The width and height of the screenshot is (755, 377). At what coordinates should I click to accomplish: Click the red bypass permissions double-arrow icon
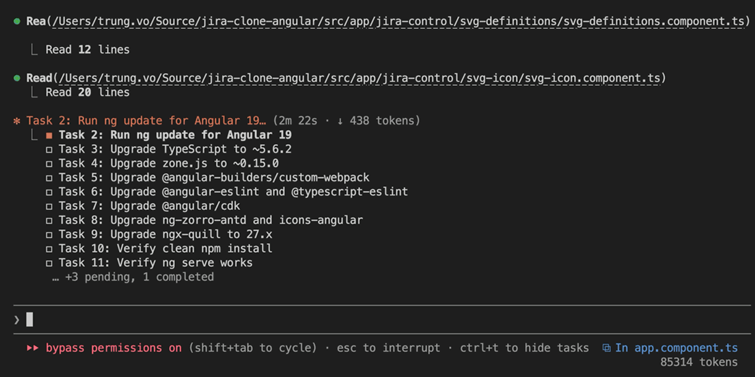point(32,348)
